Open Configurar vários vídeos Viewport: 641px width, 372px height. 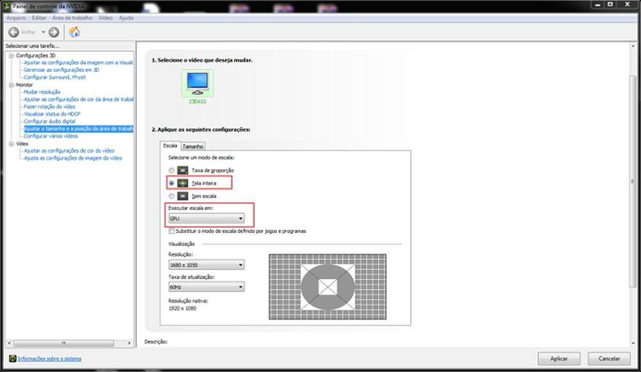pos(51,136)
